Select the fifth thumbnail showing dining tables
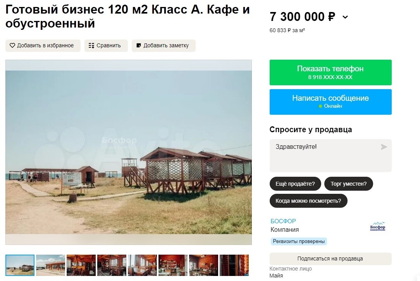Screen dimensions: 420x281 point(142,265)
